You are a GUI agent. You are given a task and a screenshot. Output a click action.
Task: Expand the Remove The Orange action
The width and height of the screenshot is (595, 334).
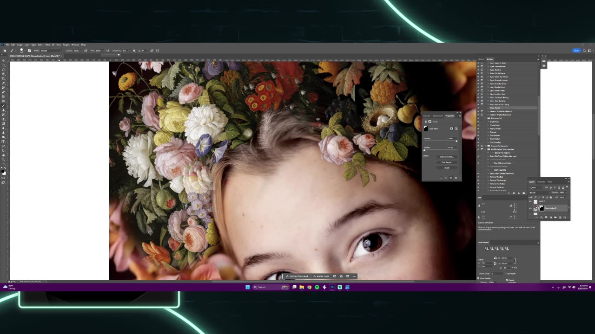click(x=488, y=180)
